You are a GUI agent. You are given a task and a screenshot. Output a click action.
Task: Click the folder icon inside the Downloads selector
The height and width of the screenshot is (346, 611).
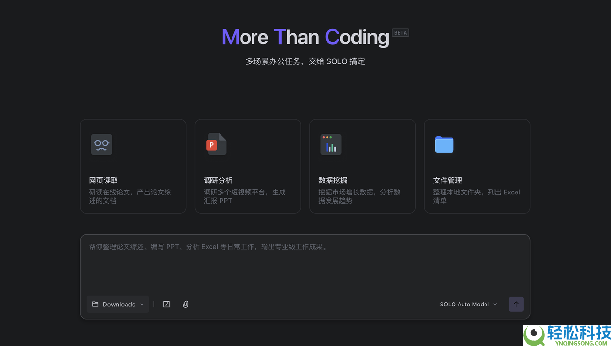coord(94,304)
